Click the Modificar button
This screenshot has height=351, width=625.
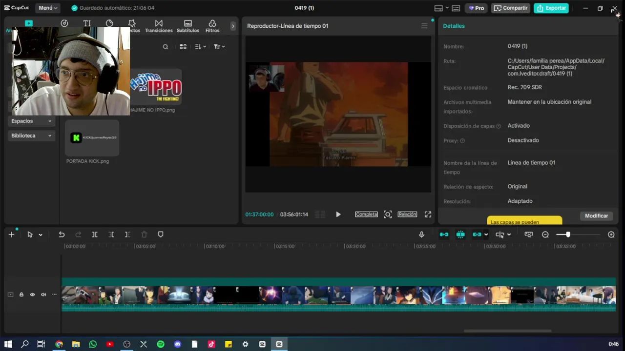click(596, 215)
